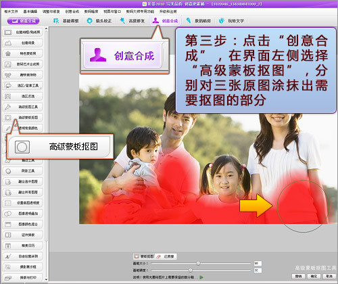Switch to the 高级修复 (advanced repair) tab

tap(132, 21)
